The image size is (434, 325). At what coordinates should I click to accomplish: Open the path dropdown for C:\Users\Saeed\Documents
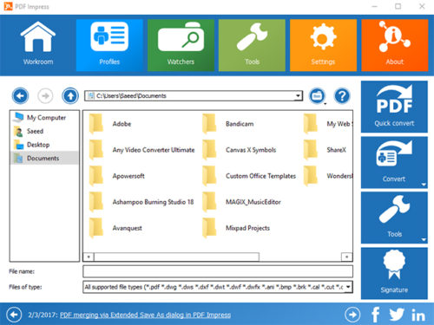click(298, 96)
